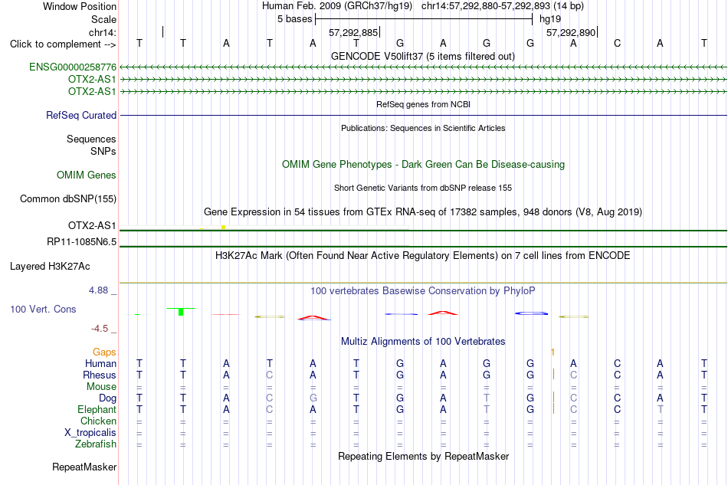Select the Dog alignment row label
The height and width of the screenshot is (485, 728).
tap(107, 398)
